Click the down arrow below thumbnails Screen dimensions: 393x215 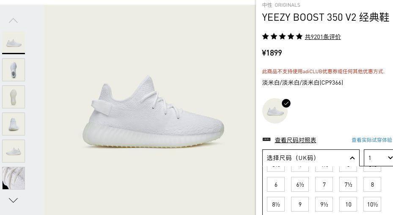pos(13,200)
